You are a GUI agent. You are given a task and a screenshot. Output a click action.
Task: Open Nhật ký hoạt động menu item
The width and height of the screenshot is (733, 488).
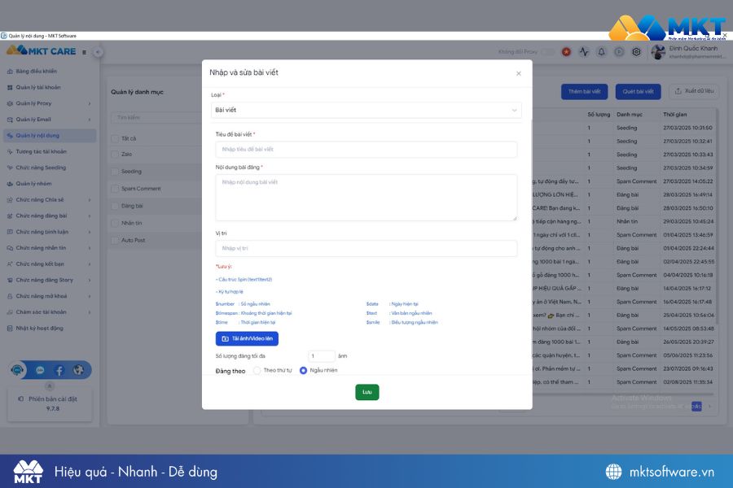(50, 329)
